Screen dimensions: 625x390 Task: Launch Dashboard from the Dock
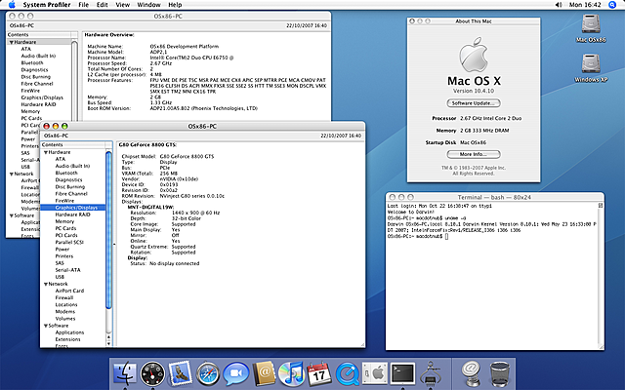click(152, 373)
